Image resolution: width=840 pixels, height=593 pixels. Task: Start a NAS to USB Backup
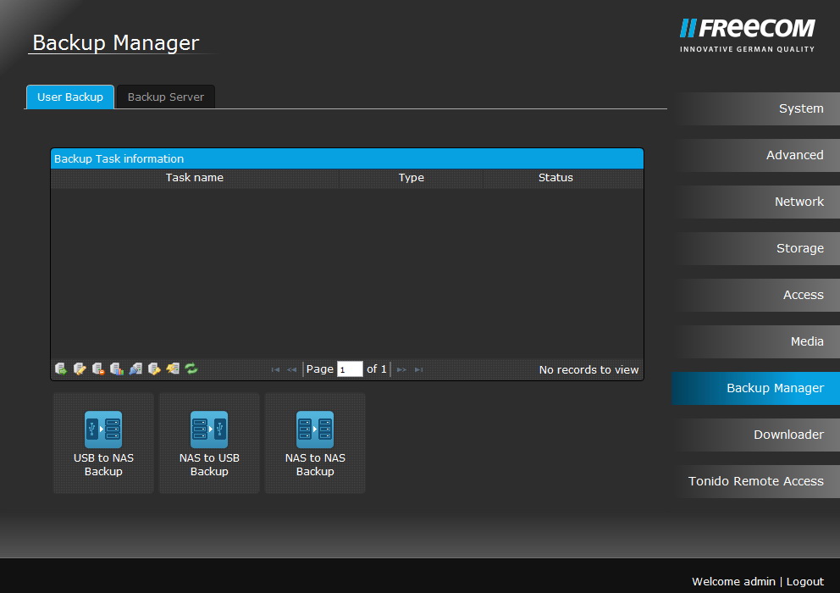pos(209,442)
